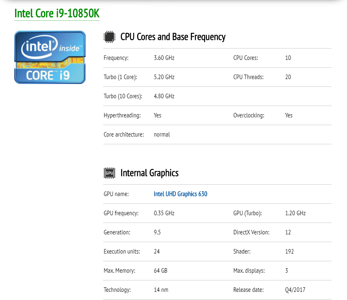347x300 pixels.
Task: Select the Overclocking Yes value
Action: pos(289,115)
